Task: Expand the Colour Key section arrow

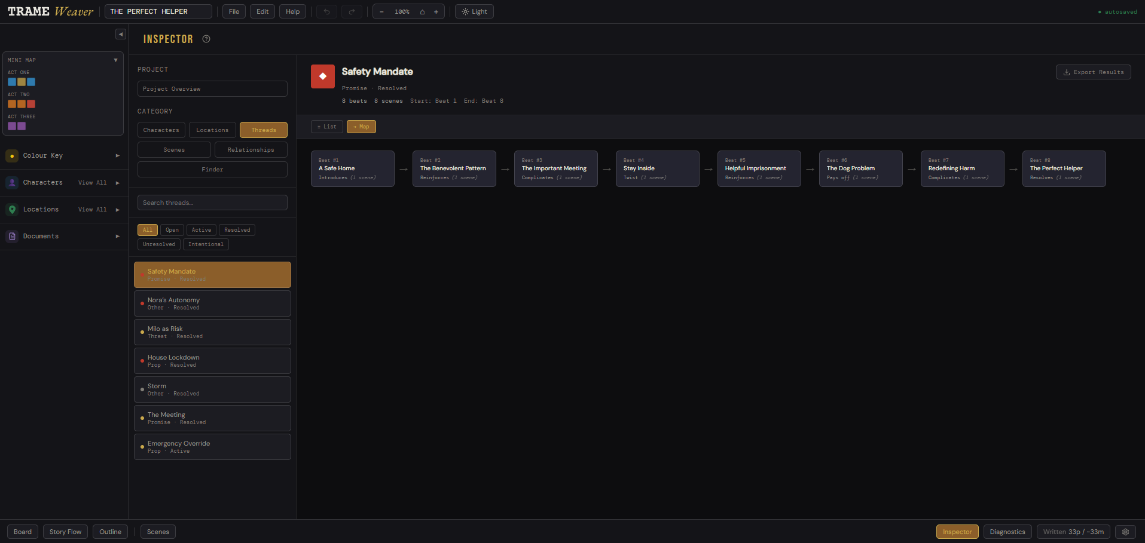Action: [118, 156]
